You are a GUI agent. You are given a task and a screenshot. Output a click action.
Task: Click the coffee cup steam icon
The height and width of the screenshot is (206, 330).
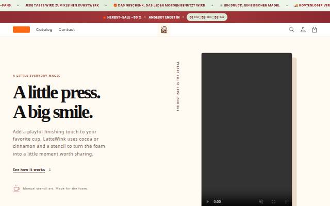16,188
